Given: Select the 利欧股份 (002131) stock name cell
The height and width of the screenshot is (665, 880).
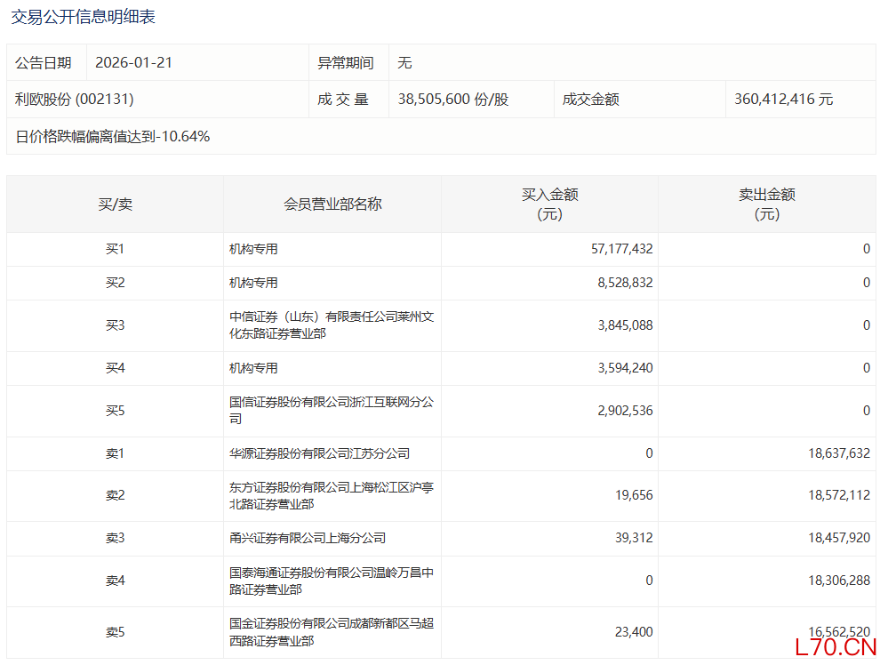Looking at the screenshot, I should coord(75,100).
